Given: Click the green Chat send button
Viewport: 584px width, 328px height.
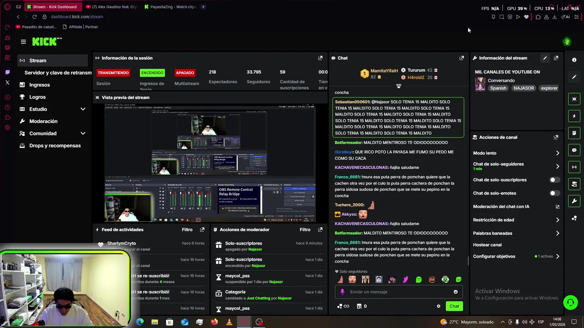Looking at the screenshot, I should (454, 306).
